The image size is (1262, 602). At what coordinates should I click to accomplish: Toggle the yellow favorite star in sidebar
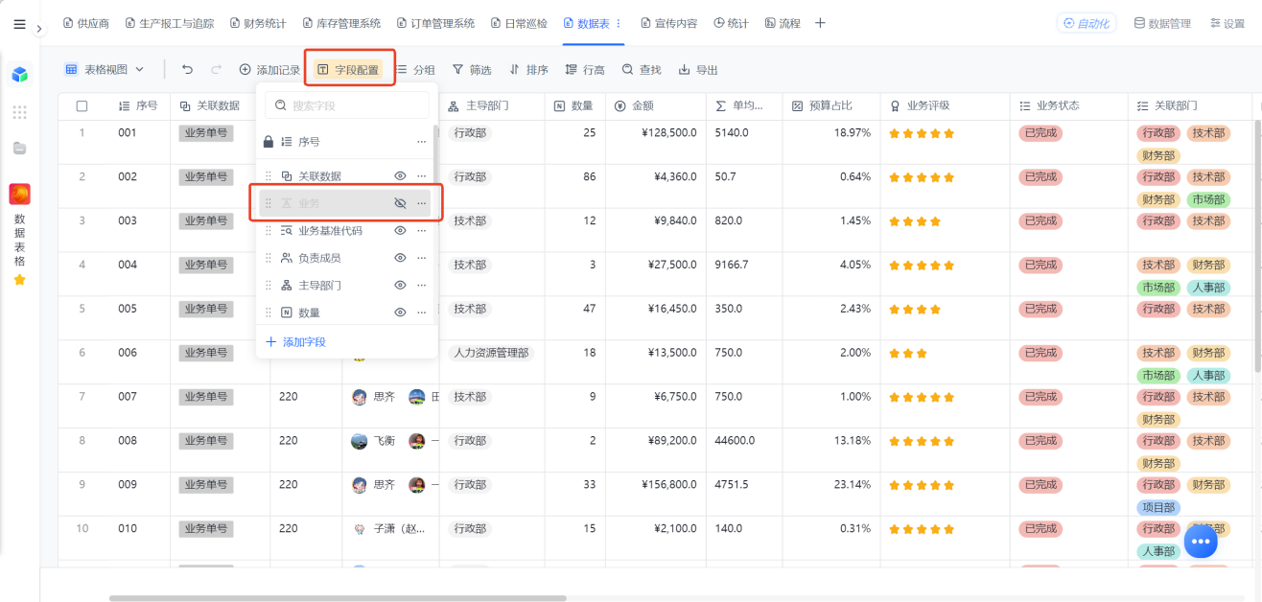click(19, 280)
